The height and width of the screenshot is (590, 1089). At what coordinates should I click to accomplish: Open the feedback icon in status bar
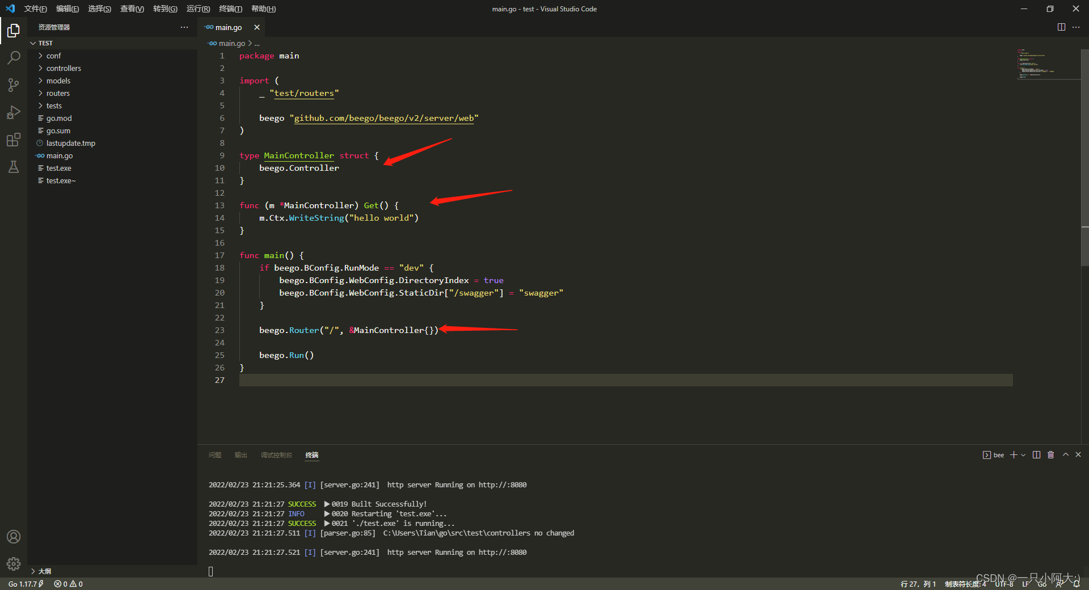click(x=1059, y=584)
